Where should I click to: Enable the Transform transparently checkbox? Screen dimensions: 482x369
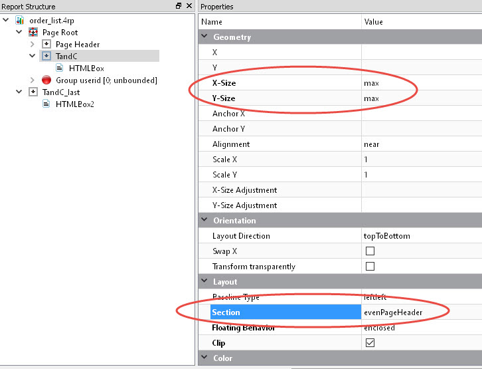(370, 267)
